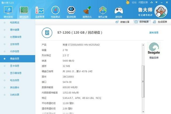Click the form factor value 2.5 寸
The height and width of the screenshot is (114, 171).
[x=66, y=55]
